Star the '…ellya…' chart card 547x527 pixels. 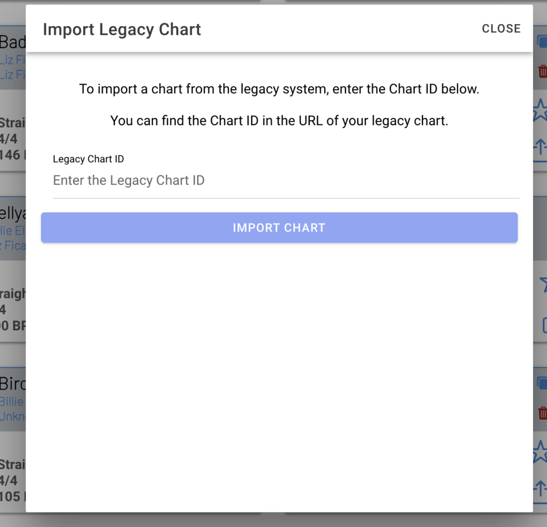(x=543, y=284)
